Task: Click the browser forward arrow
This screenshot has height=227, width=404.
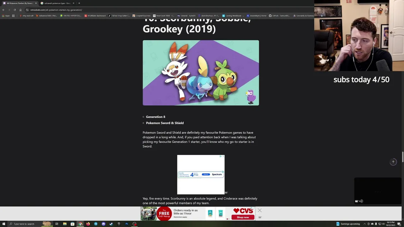Action: [9, 10]
